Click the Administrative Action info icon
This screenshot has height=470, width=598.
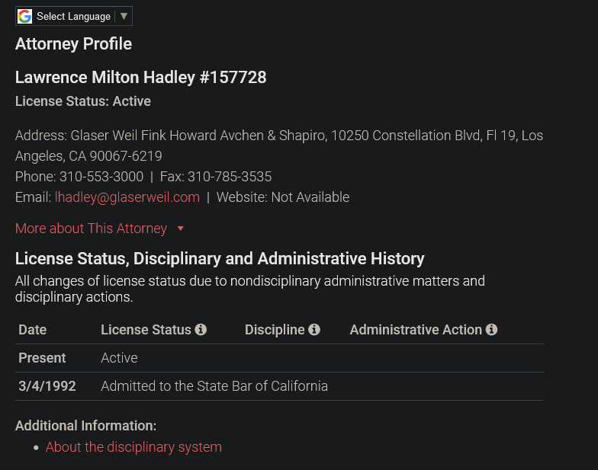(491, 330)
